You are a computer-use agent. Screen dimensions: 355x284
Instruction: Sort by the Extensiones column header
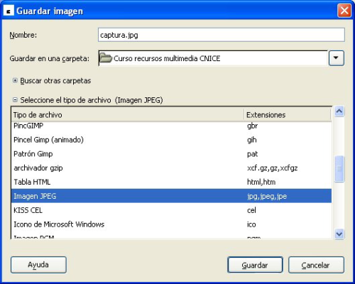[288, 115]
